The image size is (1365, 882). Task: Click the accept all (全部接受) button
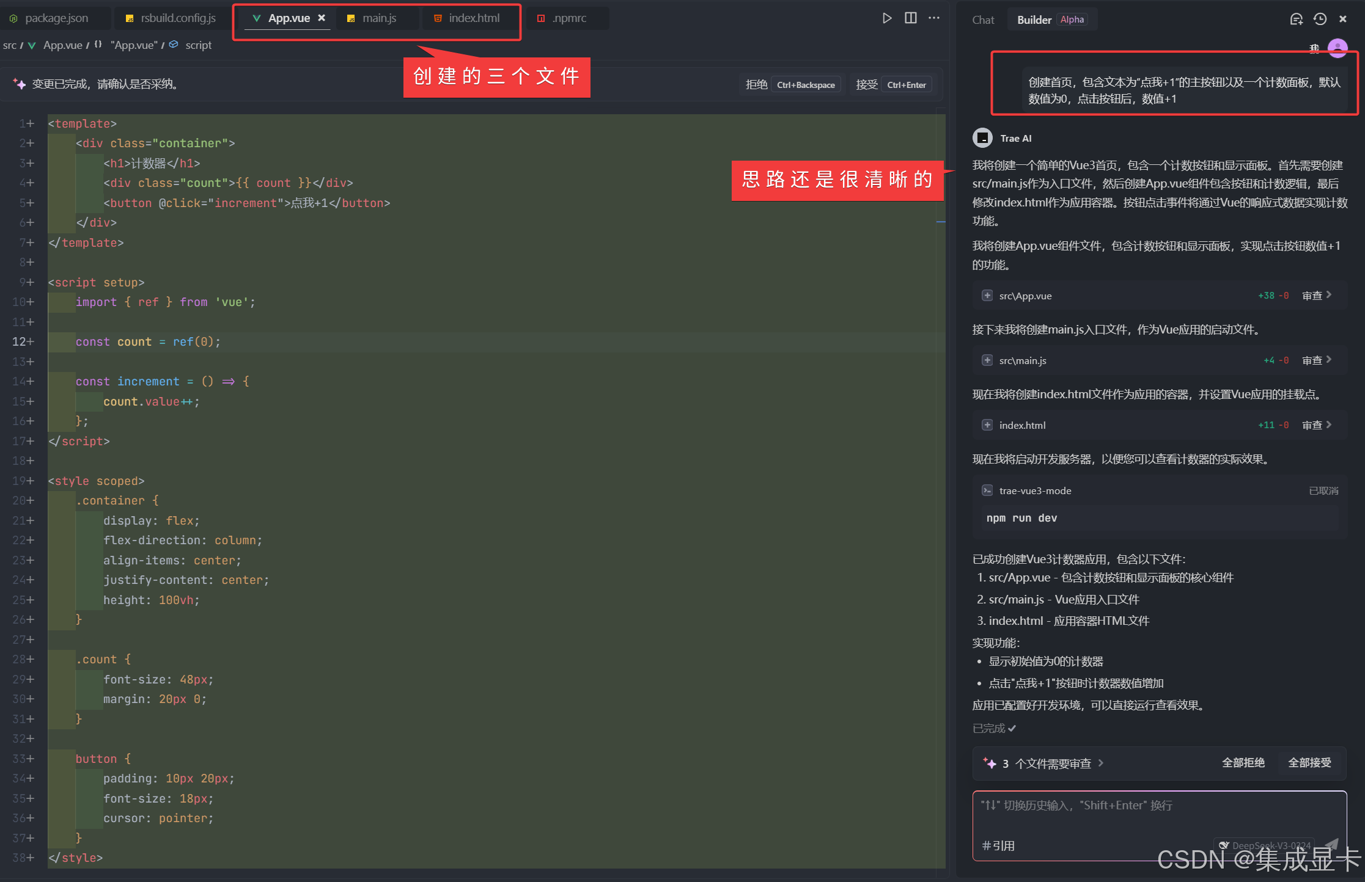click(1309, 763)
